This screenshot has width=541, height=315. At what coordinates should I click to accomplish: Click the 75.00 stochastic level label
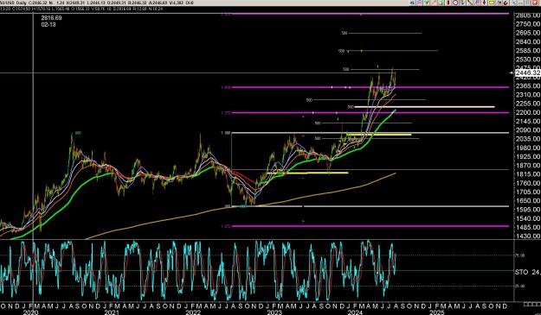tap(519, 255)
